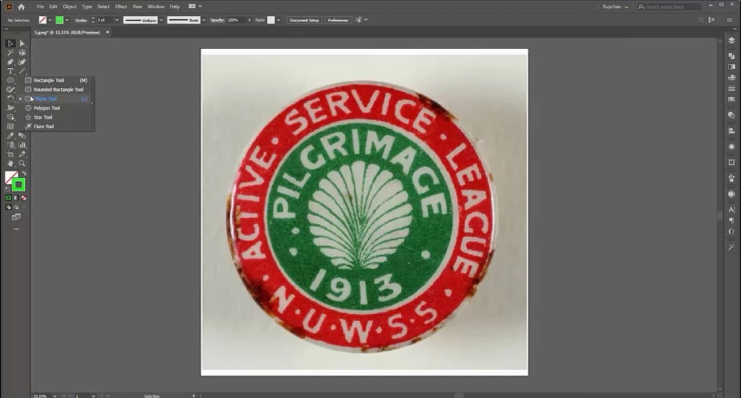
Task: Select the Shape Builder tool
Action: coord(10,117)
